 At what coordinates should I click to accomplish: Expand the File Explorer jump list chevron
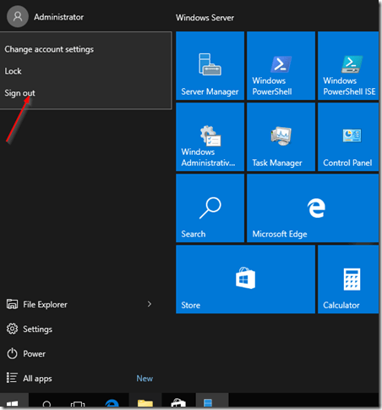150,304
